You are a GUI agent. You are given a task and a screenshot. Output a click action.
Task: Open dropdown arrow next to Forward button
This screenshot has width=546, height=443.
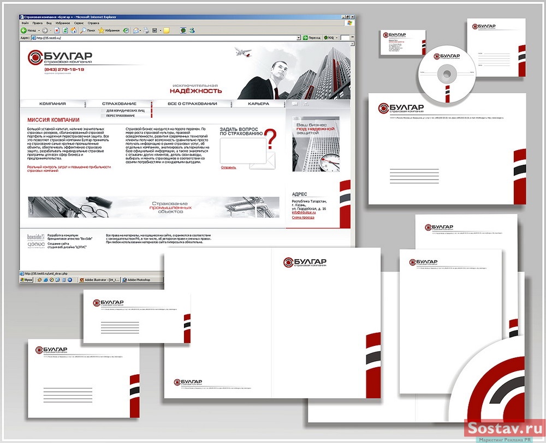pos(50,31)
